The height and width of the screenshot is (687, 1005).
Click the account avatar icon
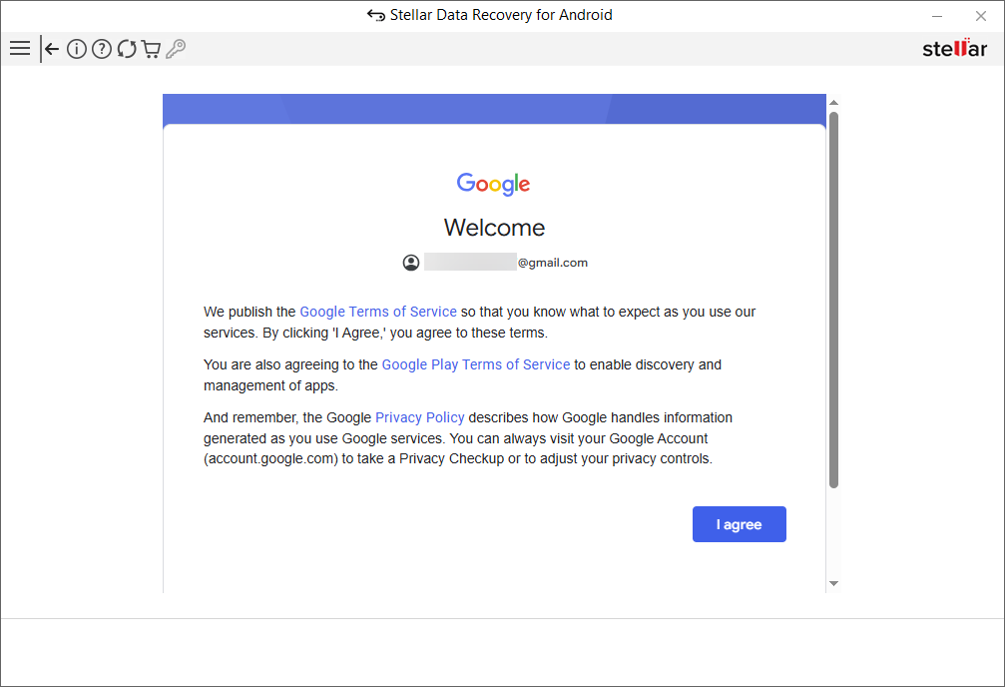click(x=411, y=263)
